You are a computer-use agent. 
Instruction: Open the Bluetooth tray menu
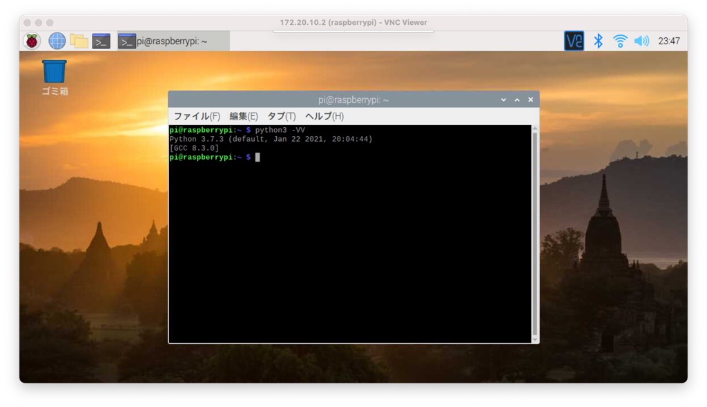pos(598,41)
